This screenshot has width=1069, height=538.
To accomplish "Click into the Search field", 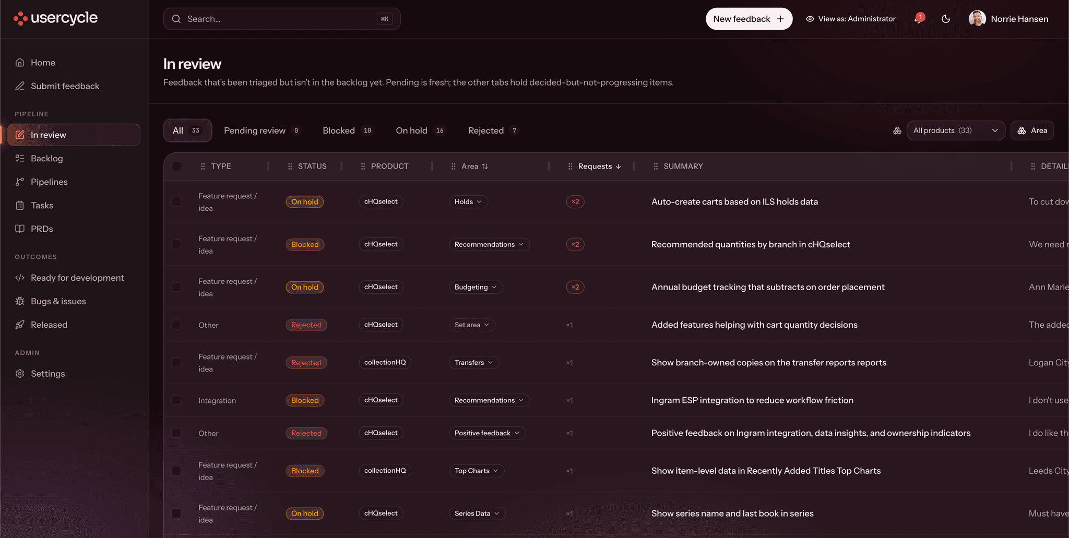I will coord(282,19).
